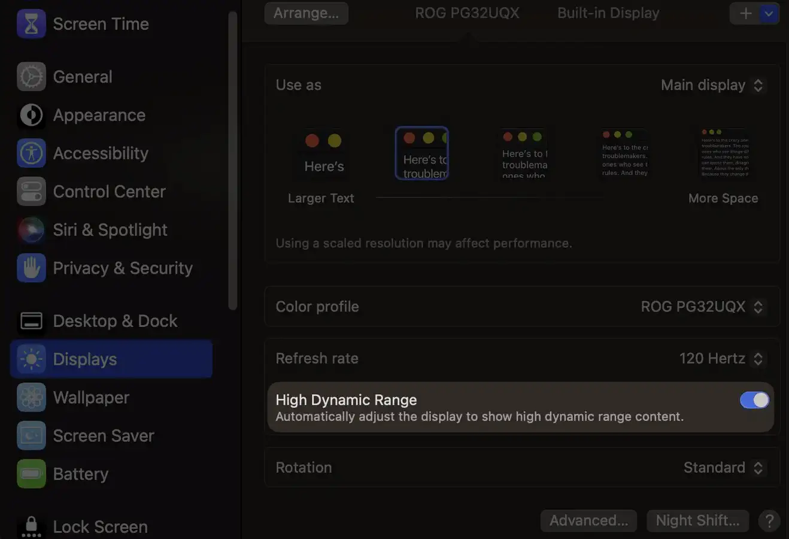789x539 pixels.
Task: Open Color profile ROG PG32UQX popup
Action: [x=702, y=307]
